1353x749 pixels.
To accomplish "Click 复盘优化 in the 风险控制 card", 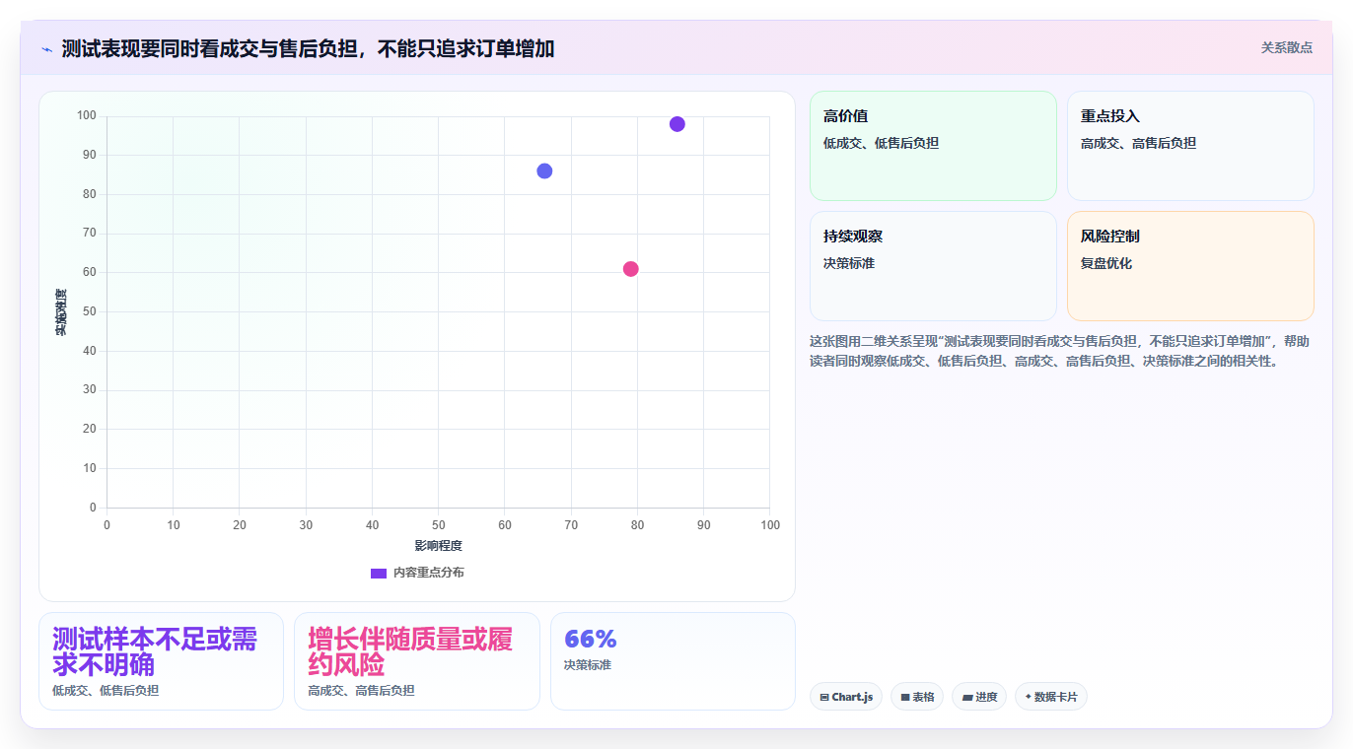I will (1106, 264).
